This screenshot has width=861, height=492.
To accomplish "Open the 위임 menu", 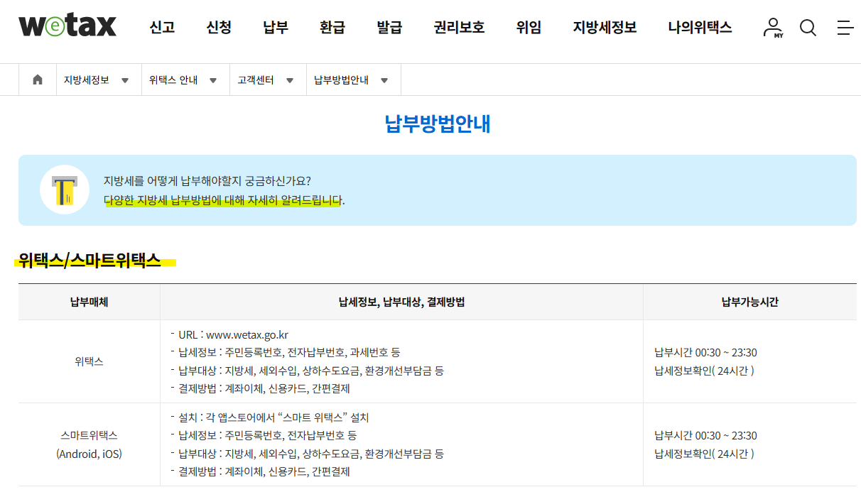I will [x=529, y=28].
